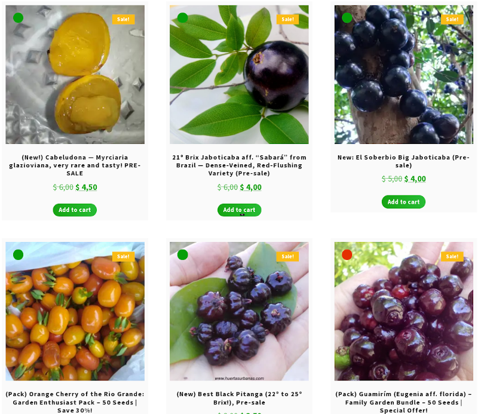Click Sale badge on Guamirím pack
The width and height of the screenshot is (478, 414).
pos(452,256)
